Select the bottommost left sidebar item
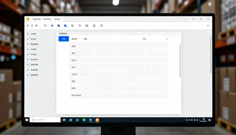236x135 pixels. 32,75
